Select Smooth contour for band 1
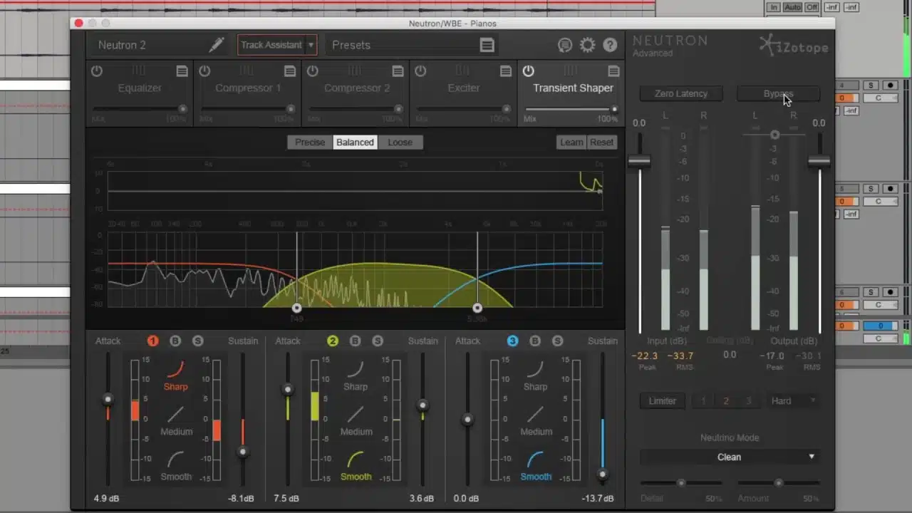The height and width of the screenshot is (513, 912). [176, 466]
